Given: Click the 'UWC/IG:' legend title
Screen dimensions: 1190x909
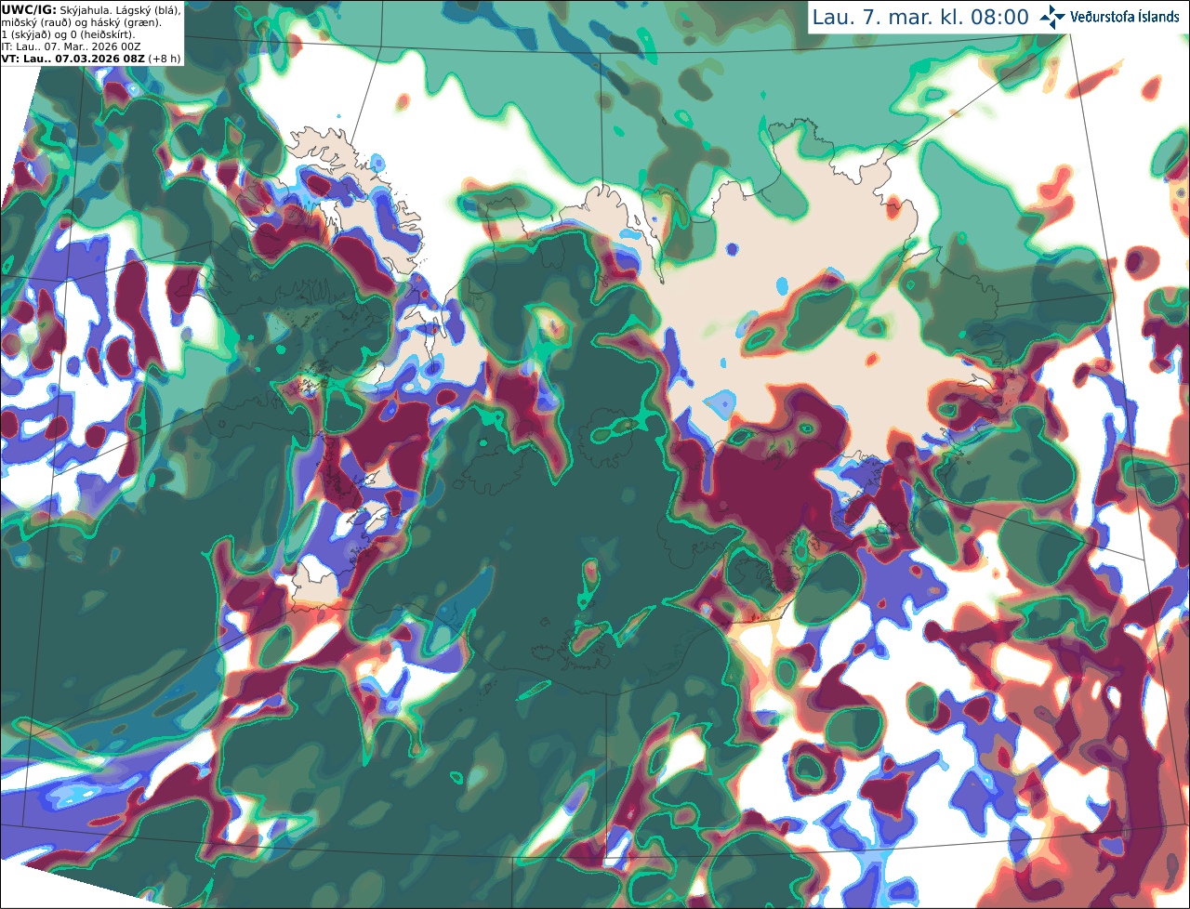Looking at the screenshot, I should coord(29,9).
